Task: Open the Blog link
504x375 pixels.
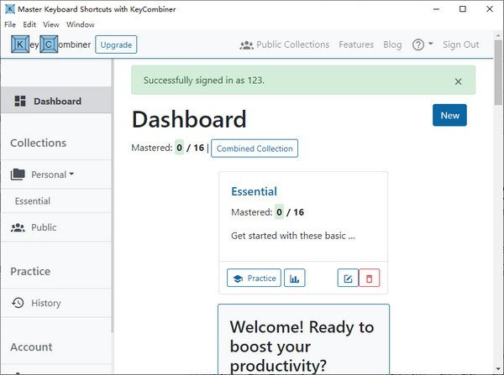Action: (x=392, y=44)
